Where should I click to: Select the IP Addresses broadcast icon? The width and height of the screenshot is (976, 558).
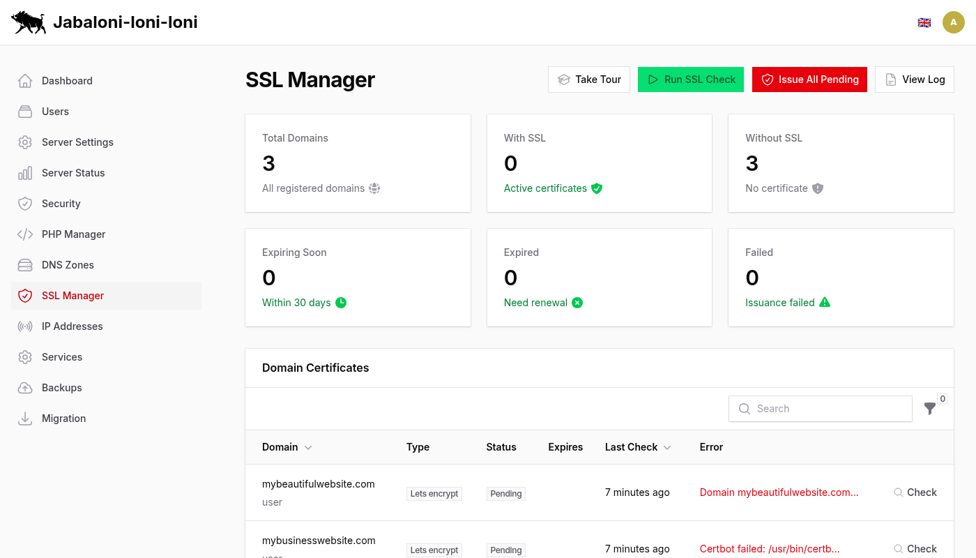pos(25,326)
